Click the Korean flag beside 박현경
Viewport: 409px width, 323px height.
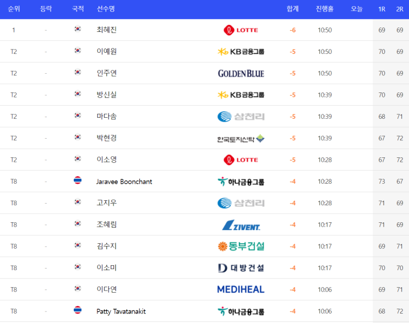point(78,137)
